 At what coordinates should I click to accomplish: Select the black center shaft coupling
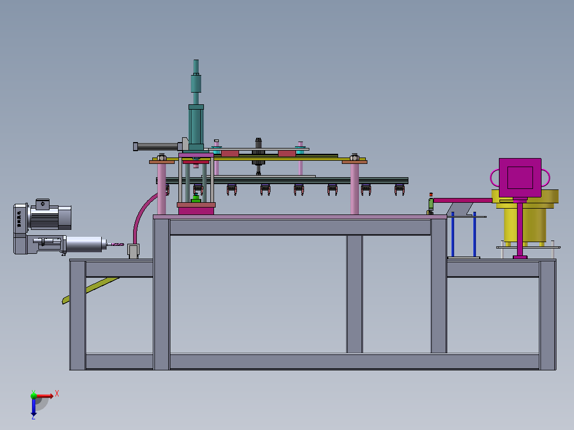point(258,156)
